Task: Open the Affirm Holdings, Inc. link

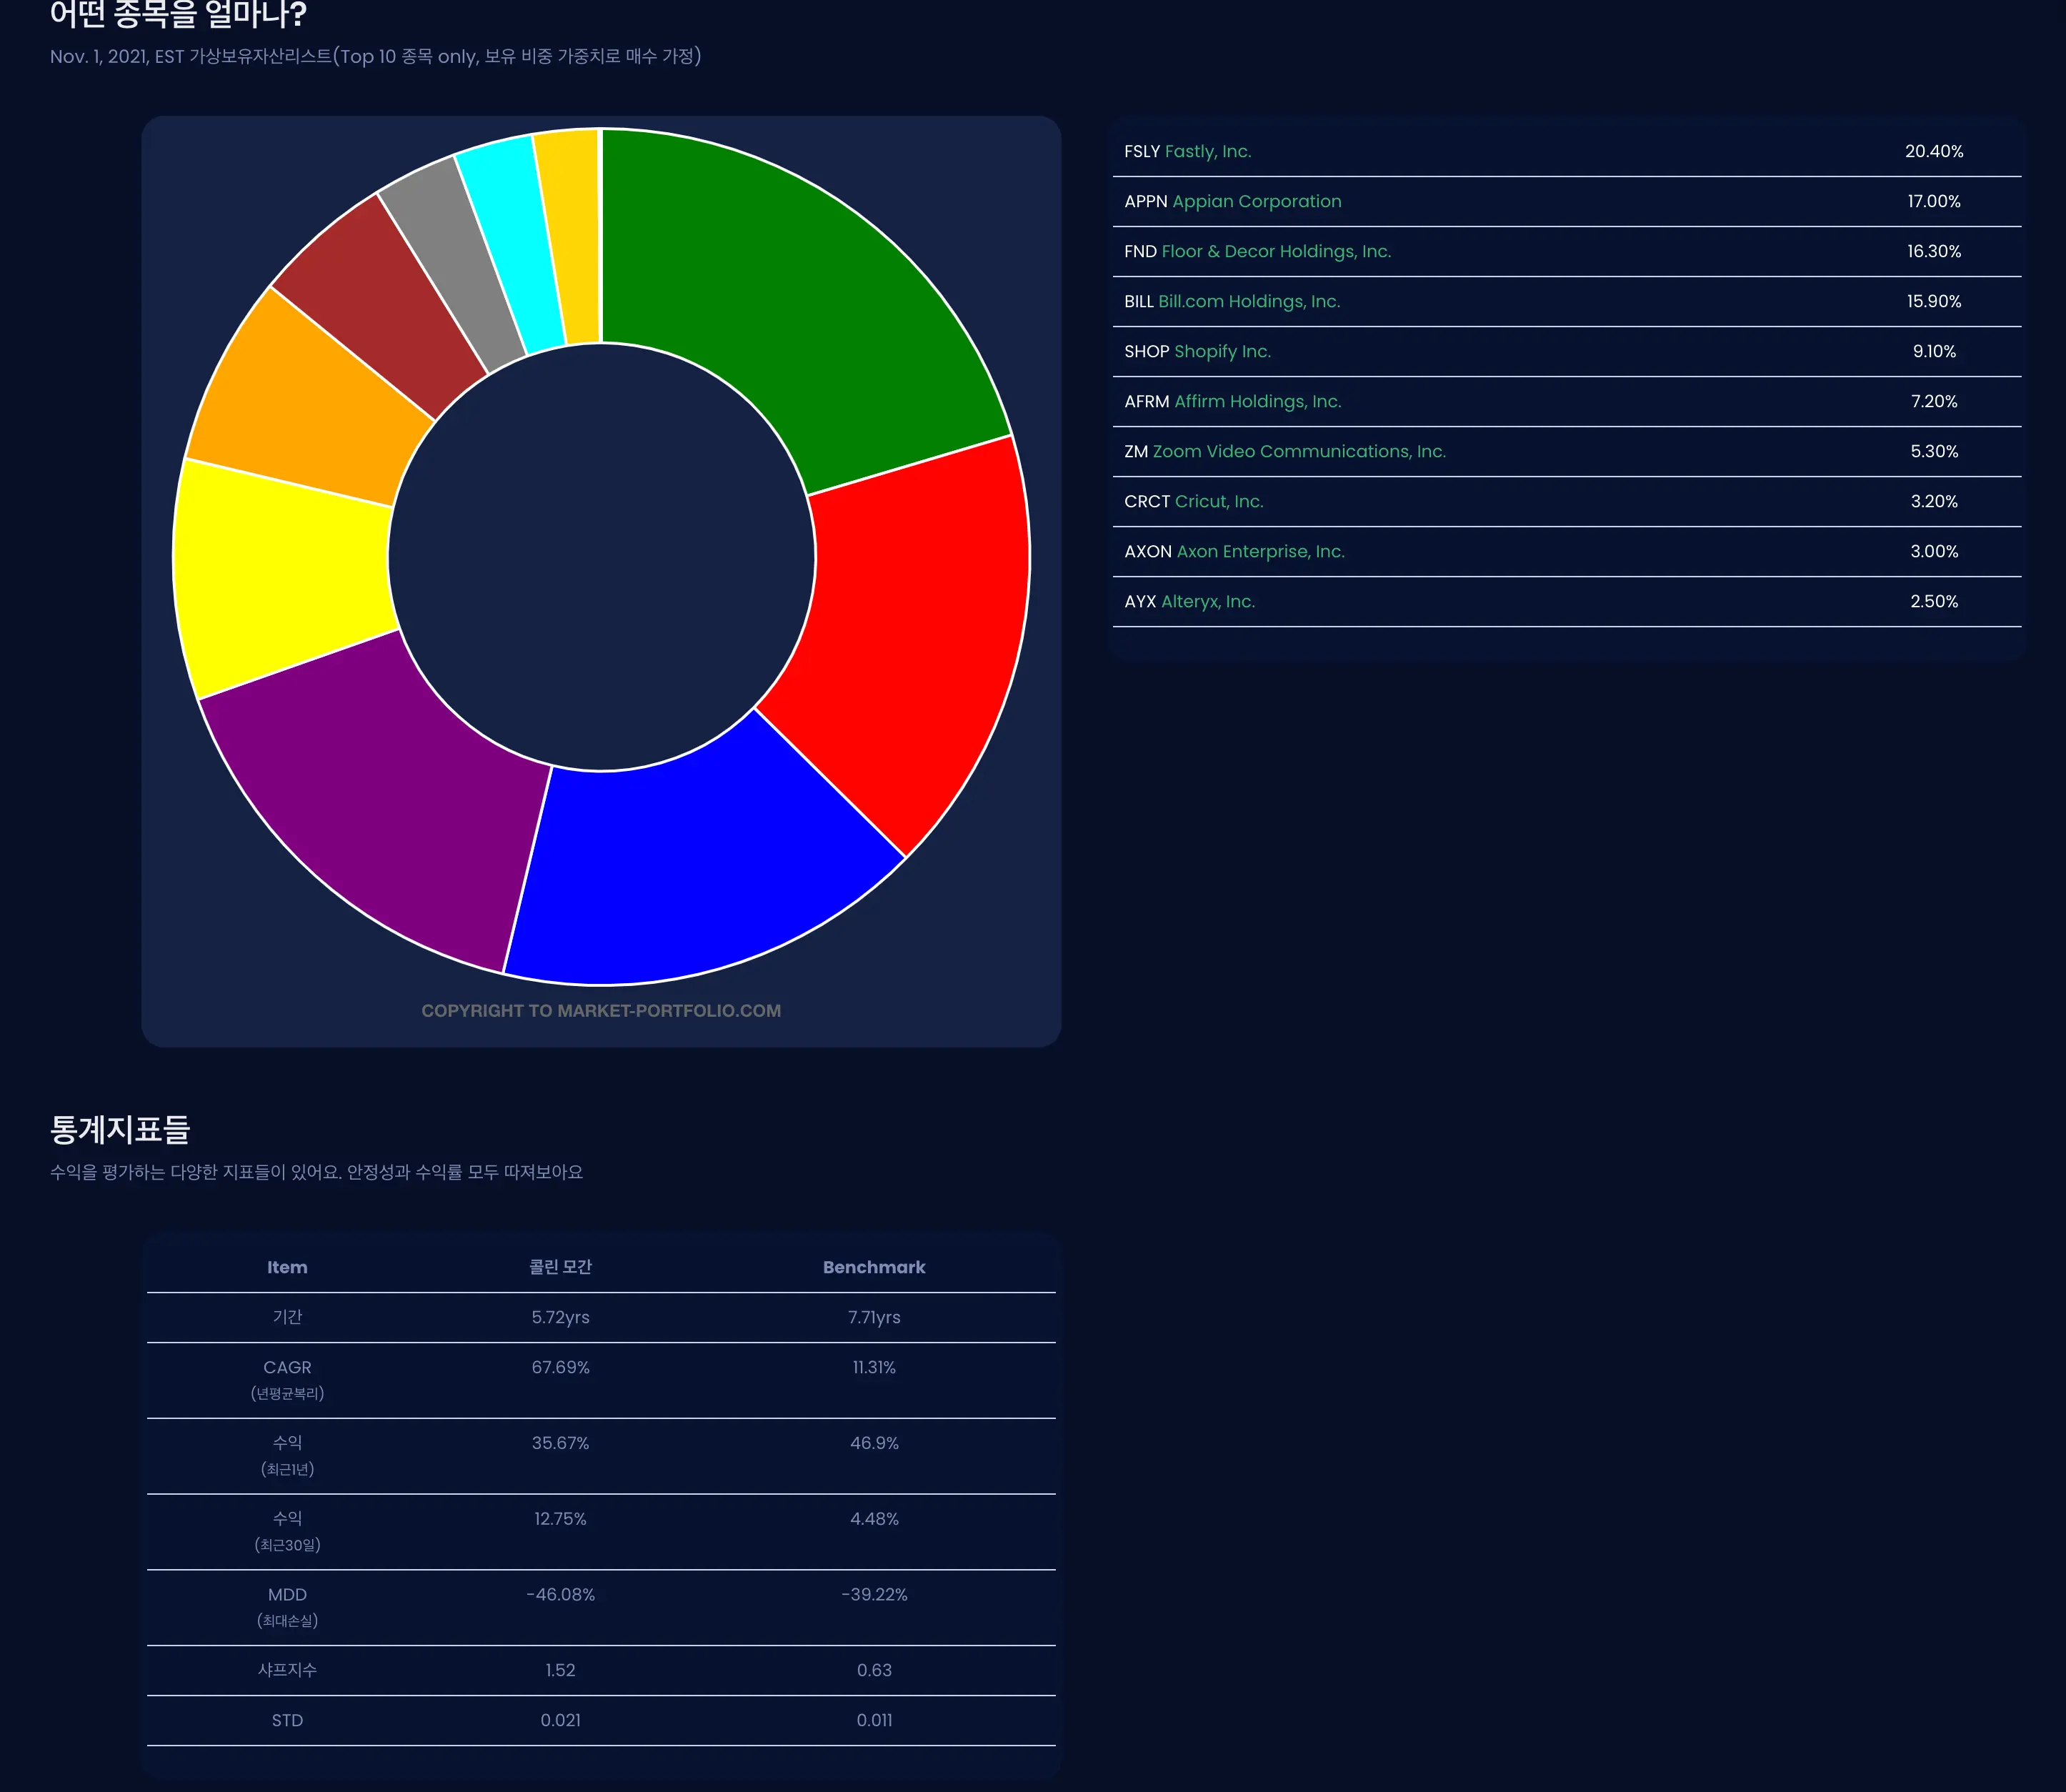Action: [1258, 401]
